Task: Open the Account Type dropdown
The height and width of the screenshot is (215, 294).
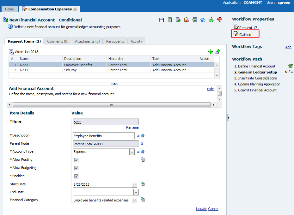Action: [x=132, y=152]
